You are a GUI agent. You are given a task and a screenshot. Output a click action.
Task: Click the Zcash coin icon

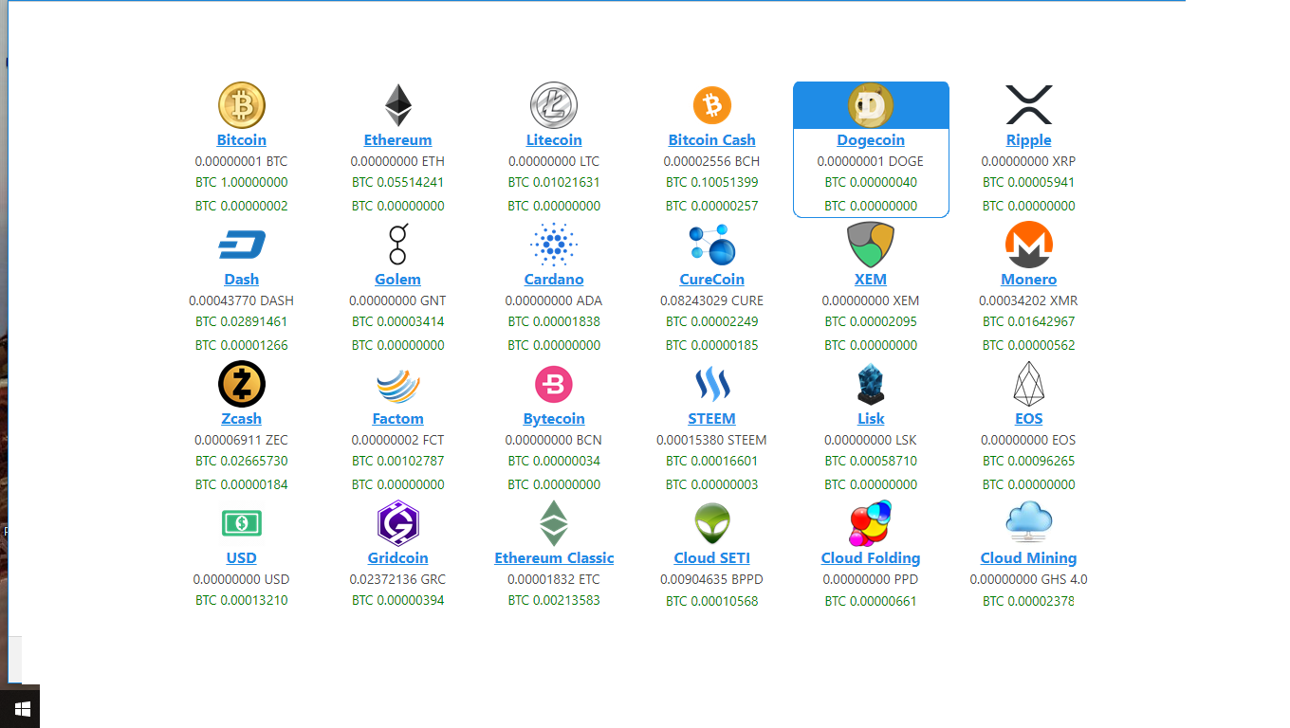[241, 384]
